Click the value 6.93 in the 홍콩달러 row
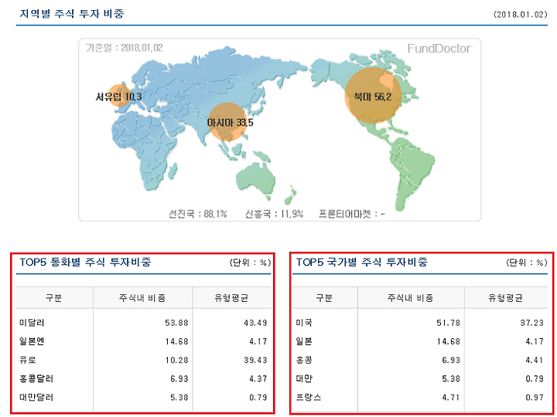Screen dimensions: 557x417 coord(179,378)
